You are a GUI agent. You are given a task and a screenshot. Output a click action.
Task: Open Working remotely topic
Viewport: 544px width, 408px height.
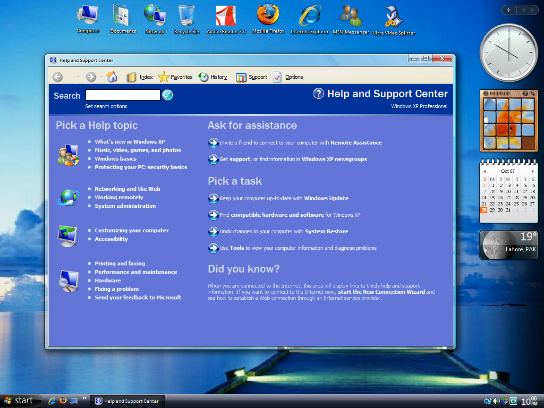pyautogui.click(x=119, y=197)
